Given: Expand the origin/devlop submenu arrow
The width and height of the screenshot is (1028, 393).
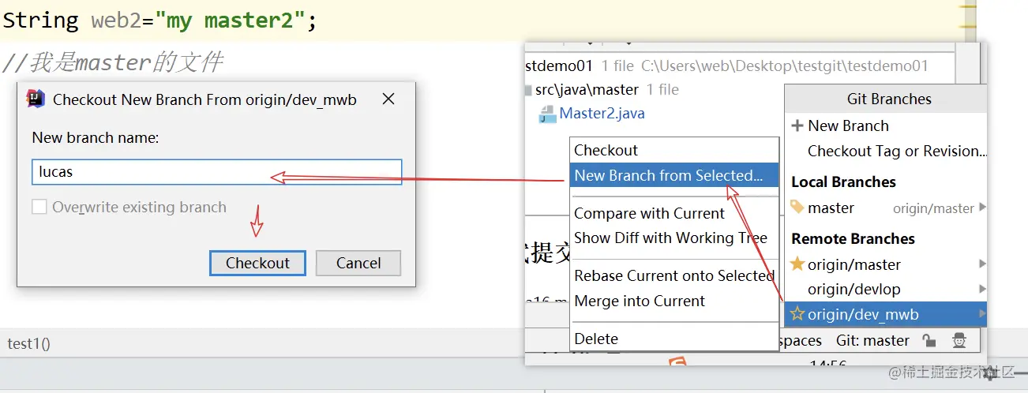Looking at the screenshot, I should pyautogui.click(x=982, y=289).
